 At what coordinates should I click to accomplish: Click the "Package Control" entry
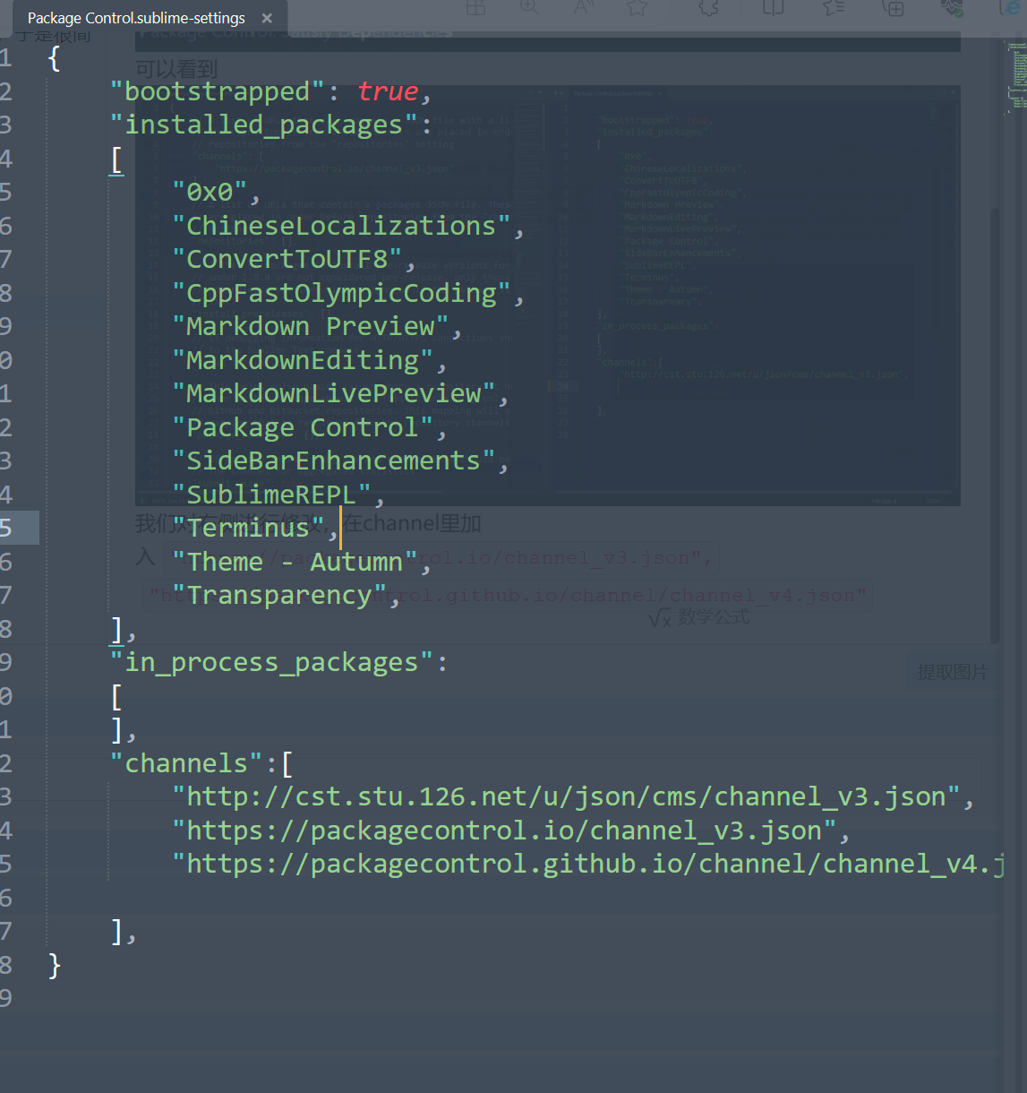tap(303, 427)
